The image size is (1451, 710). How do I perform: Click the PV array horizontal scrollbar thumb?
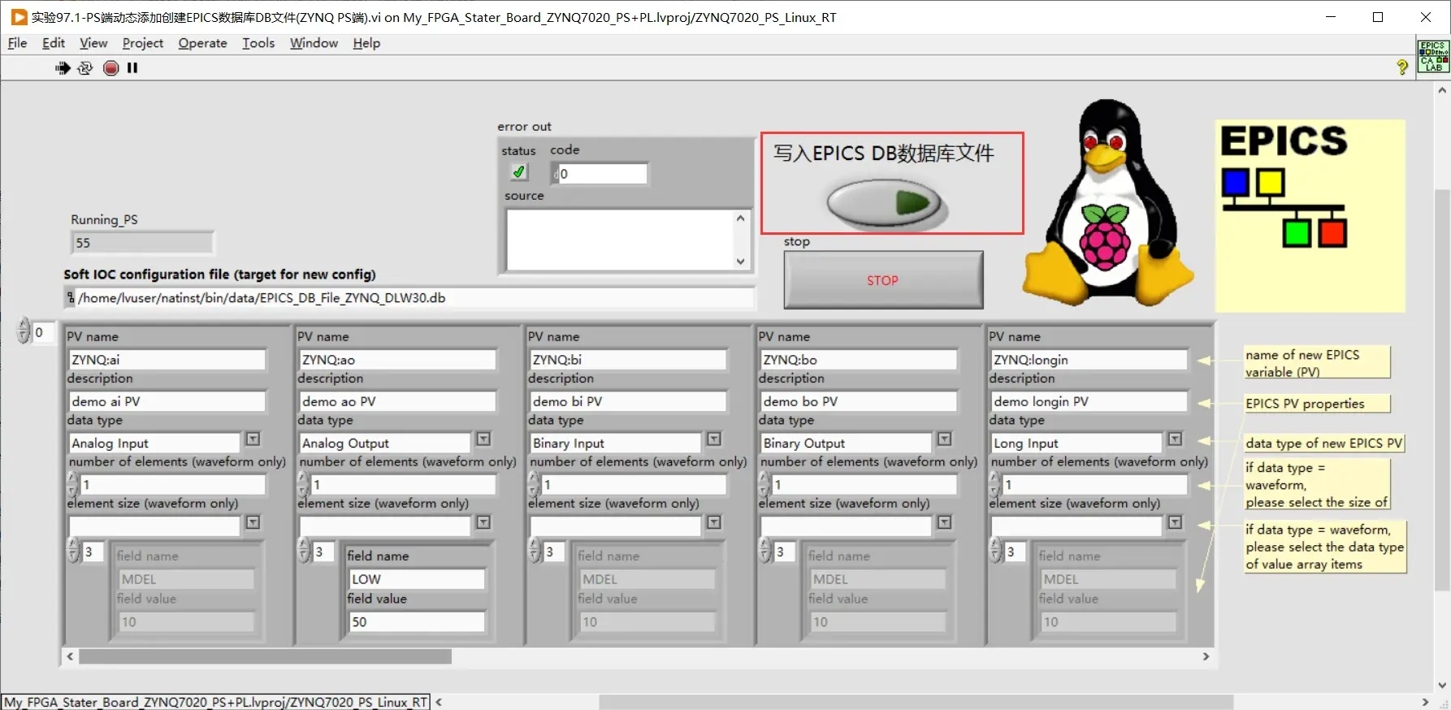pos(265,656)
